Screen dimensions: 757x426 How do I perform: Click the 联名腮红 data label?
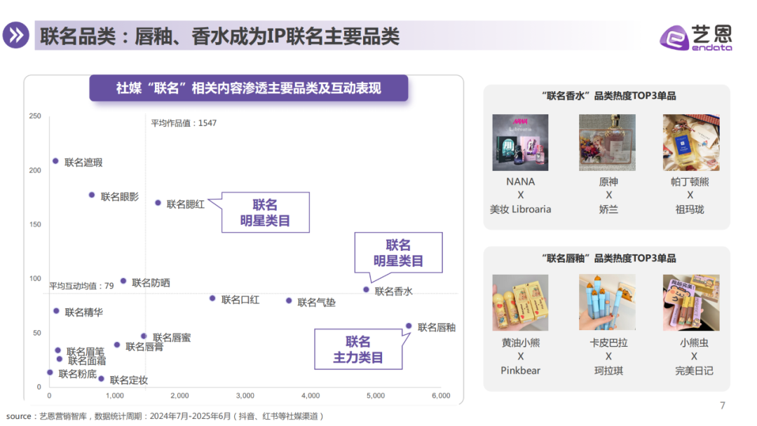[x=185, y=205]
